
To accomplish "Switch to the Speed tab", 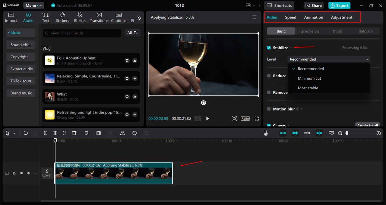I will (x=291, y=17).
